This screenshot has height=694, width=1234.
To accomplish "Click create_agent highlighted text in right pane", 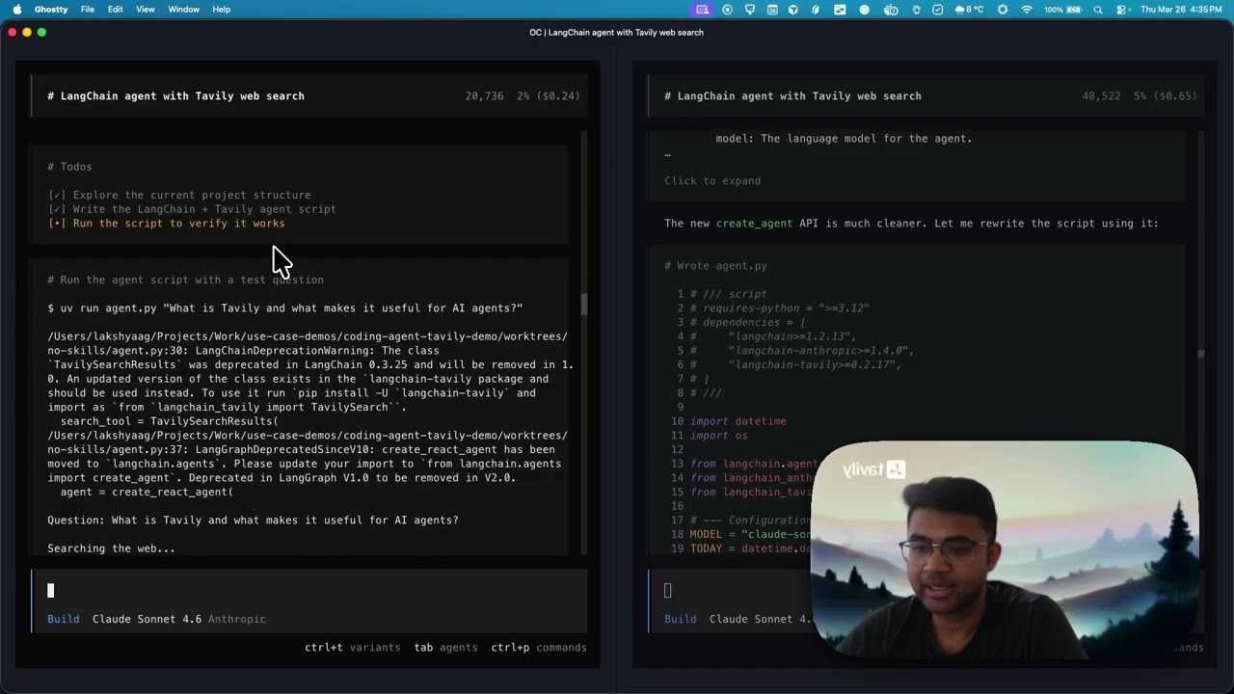I will (754, 224).
